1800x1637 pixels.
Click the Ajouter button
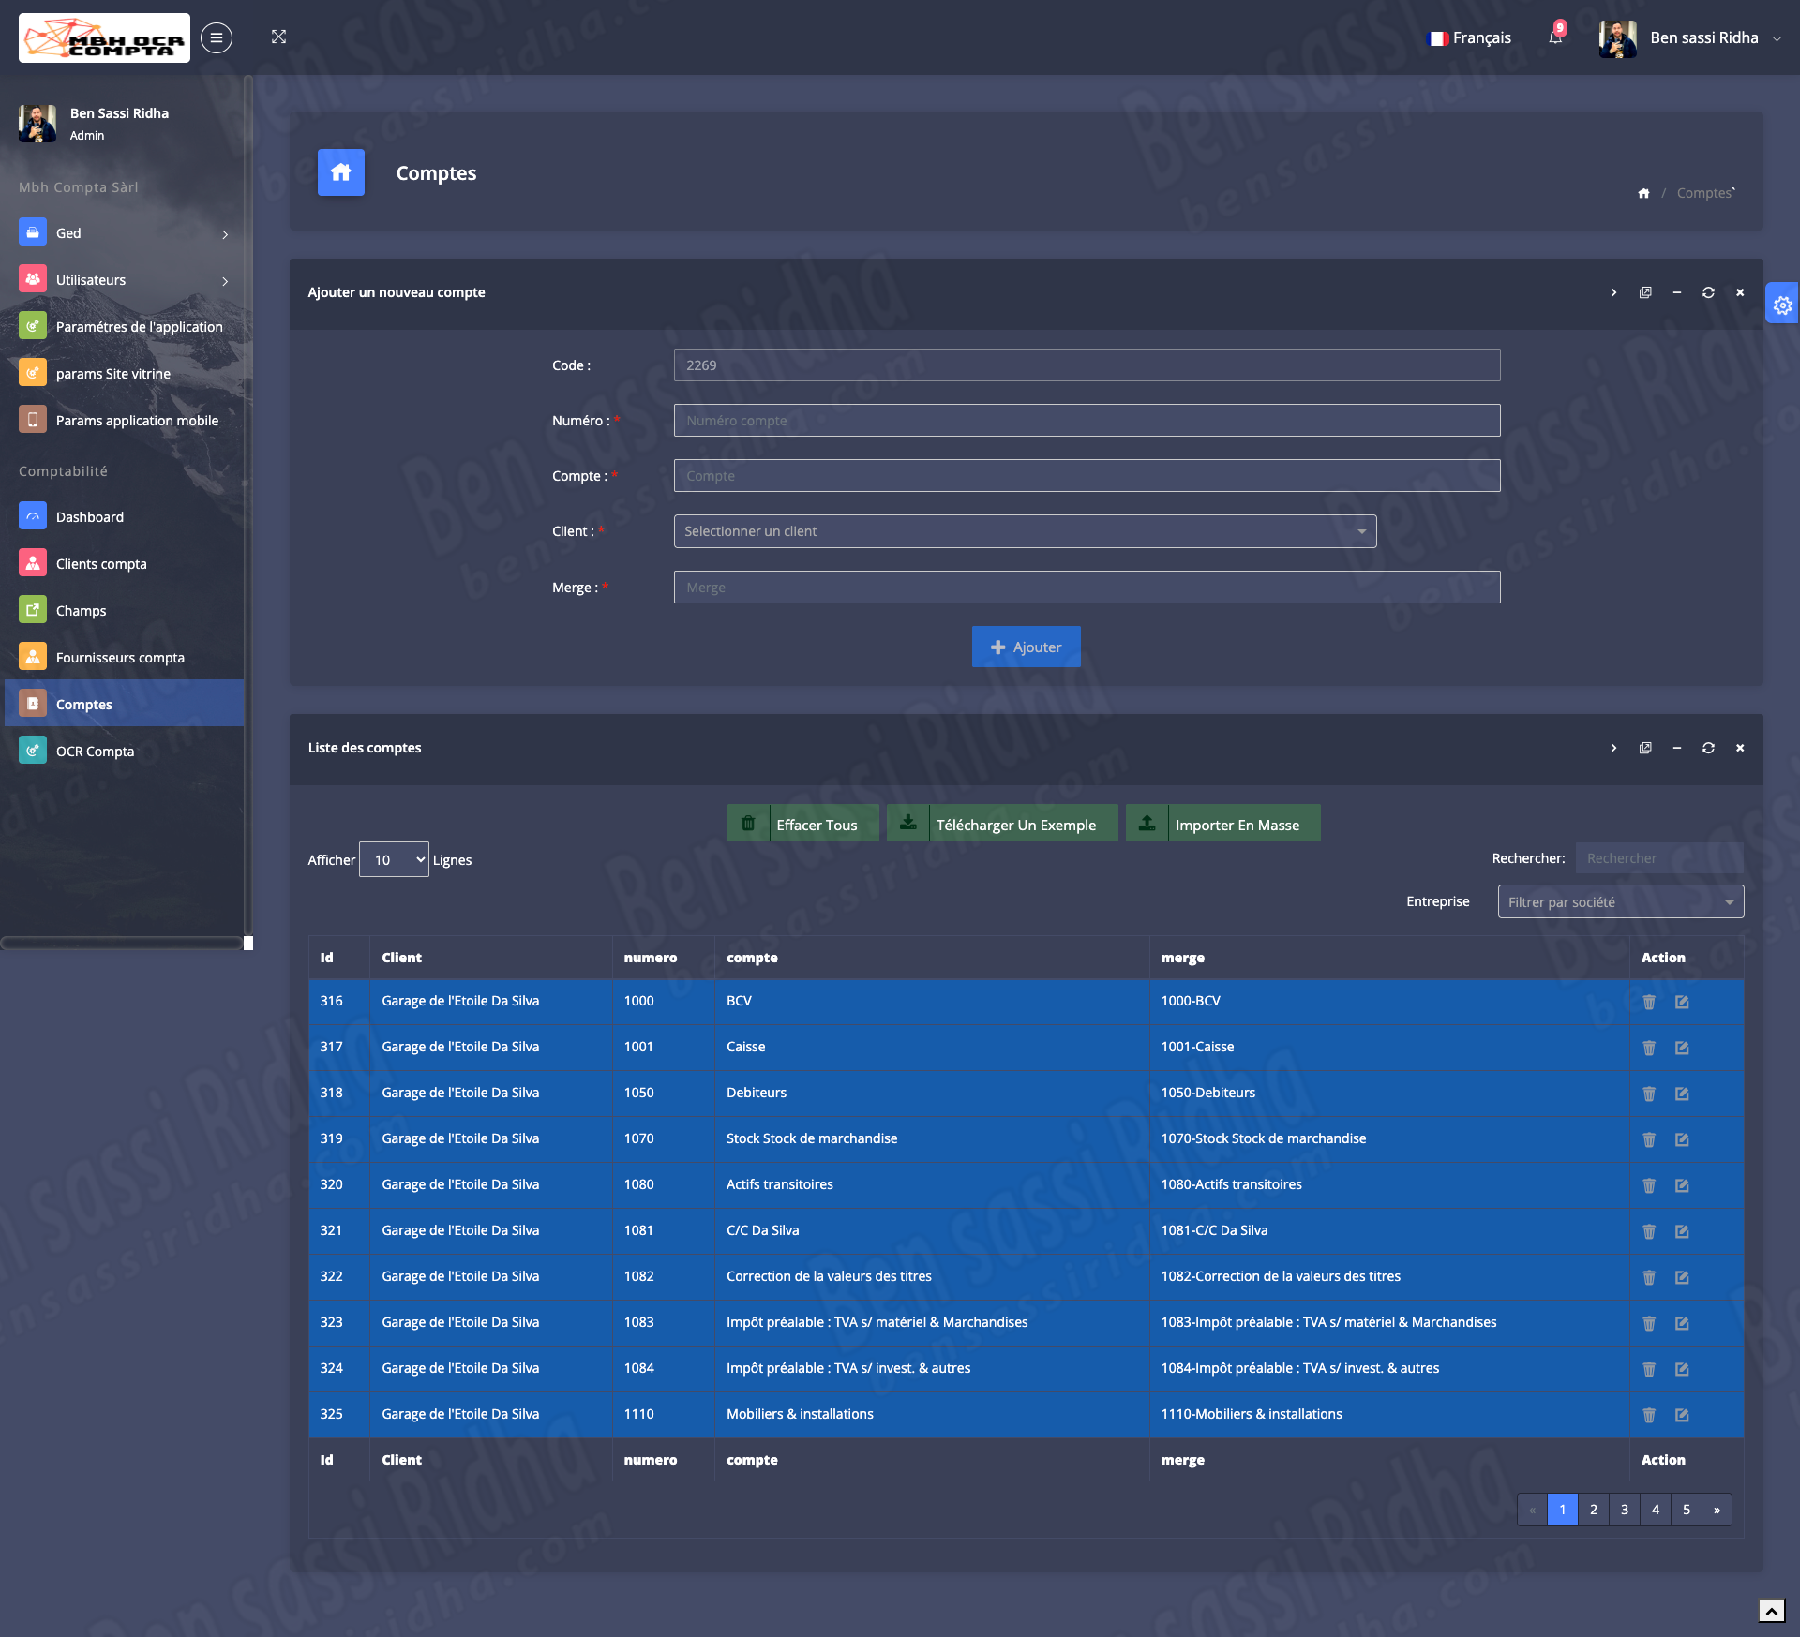point(1026,647)
